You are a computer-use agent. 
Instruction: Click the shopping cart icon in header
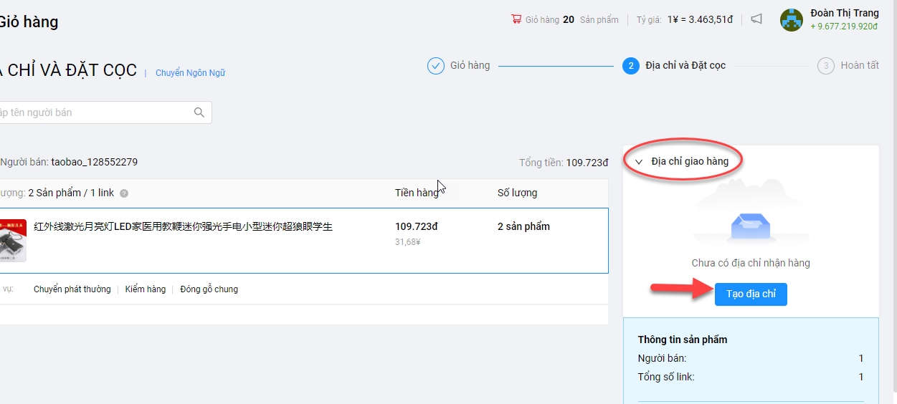tap(516, 19)
